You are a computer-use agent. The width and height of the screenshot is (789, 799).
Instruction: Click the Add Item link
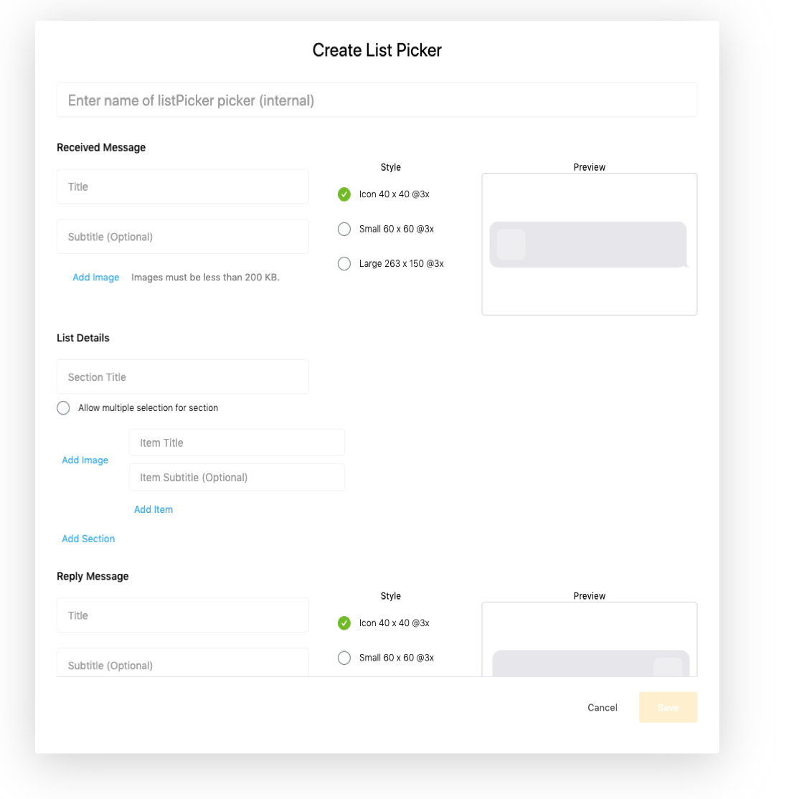(153, 509)
